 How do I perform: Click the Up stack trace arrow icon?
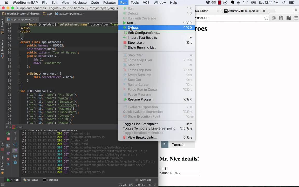(15, 133)
